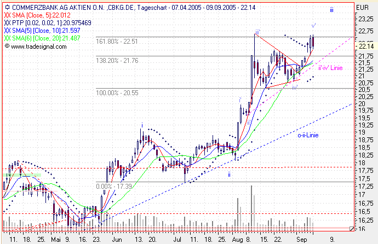Click the 19,25 price axis label

(x=366, y=125)
